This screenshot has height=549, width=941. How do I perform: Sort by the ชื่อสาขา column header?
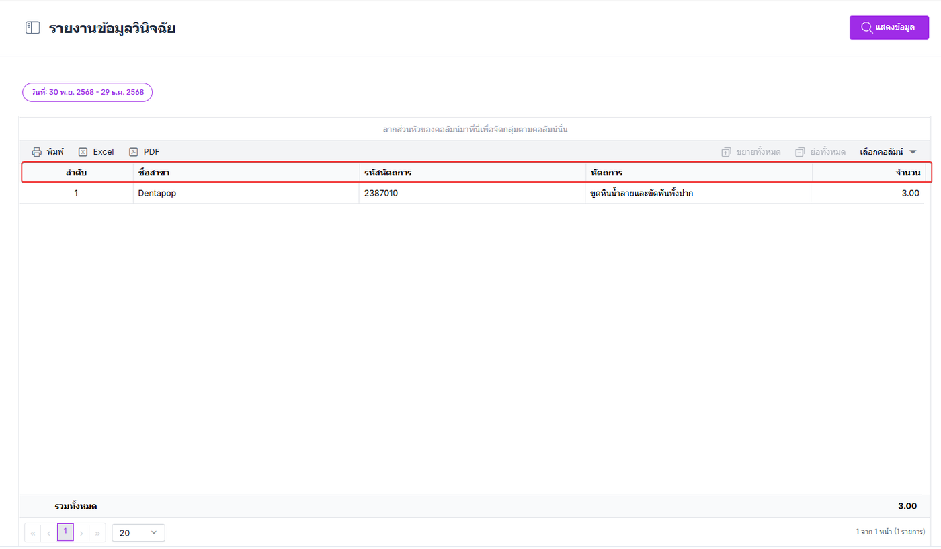[x=246, y=173]
